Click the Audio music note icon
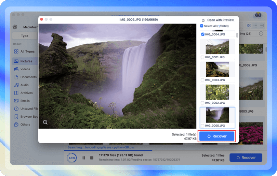 (16, 85)
